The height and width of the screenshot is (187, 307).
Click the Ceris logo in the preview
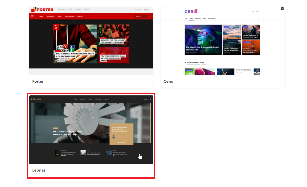pyautogui.click(x=191, y=11)
